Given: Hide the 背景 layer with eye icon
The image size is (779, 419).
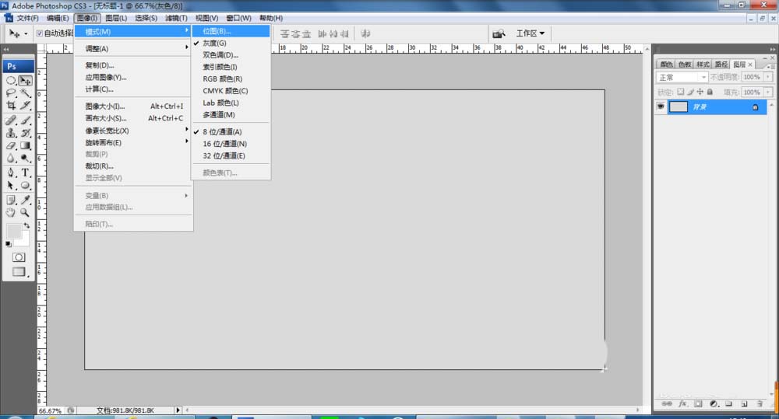Looking at the screenshot, I should point(661,107).
